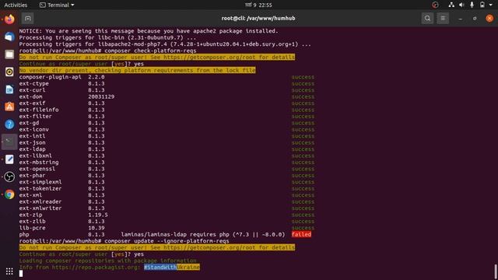The image size is (498, 280).
Task: Click the 'Loading composer repositories' line
Action: click(107, 261)
